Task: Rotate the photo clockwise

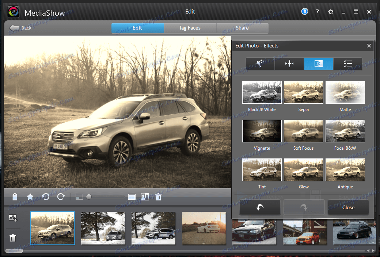Action: click(x=61, y=197)
